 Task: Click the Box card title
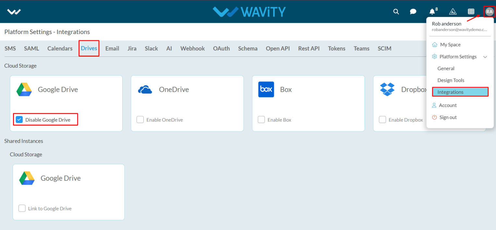click(x=286, y=90)
